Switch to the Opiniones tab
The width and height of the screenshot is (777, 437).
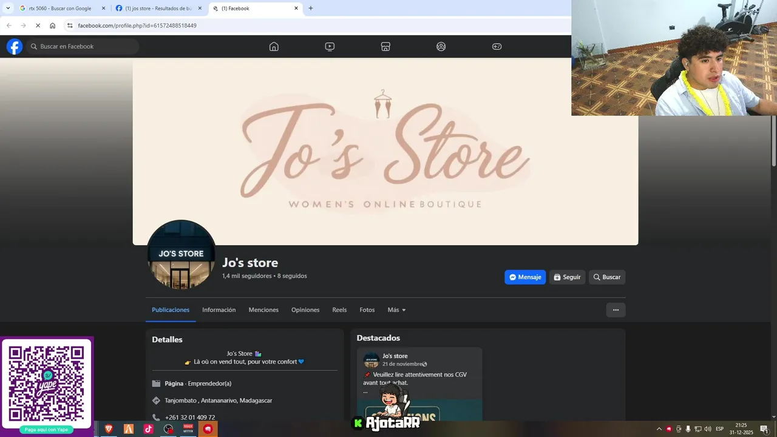coord(305,310)
